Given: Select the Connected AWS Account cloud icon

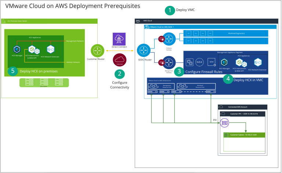Looking at the screenshot, I should (221, 107).
